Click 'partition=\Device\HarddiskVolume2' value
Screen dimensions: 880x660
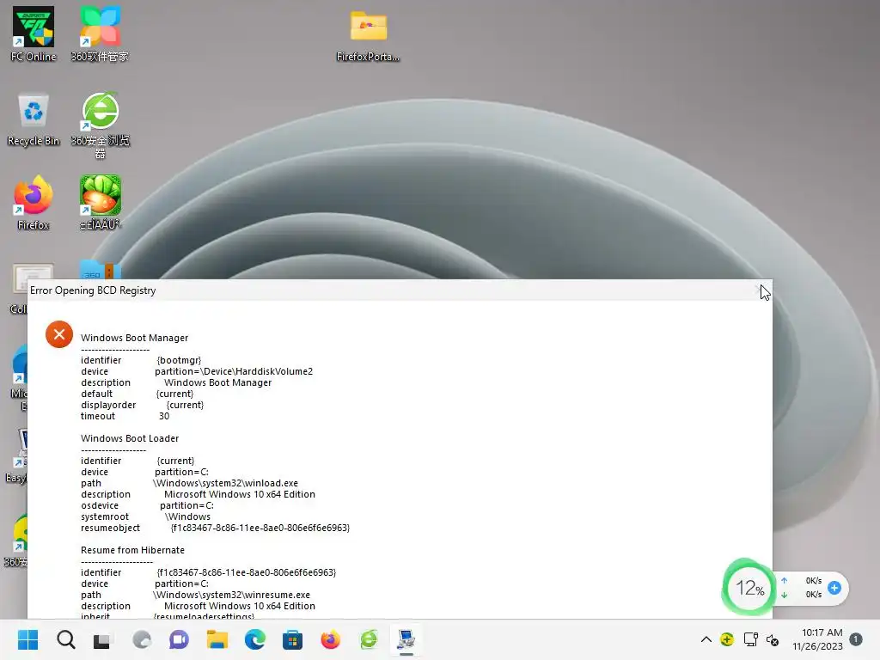tap(234, 371)
